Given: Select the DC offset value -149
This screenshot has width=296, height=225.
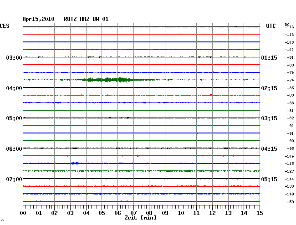Looking at the screenshot, I should coord(289,194).
